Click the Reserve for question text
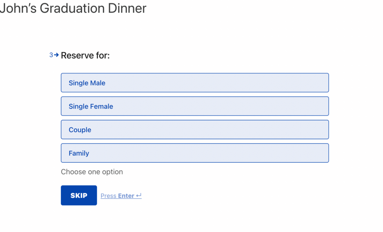This screenshot has height=232, width=383. pyautogui.click(x=86, y=55)
